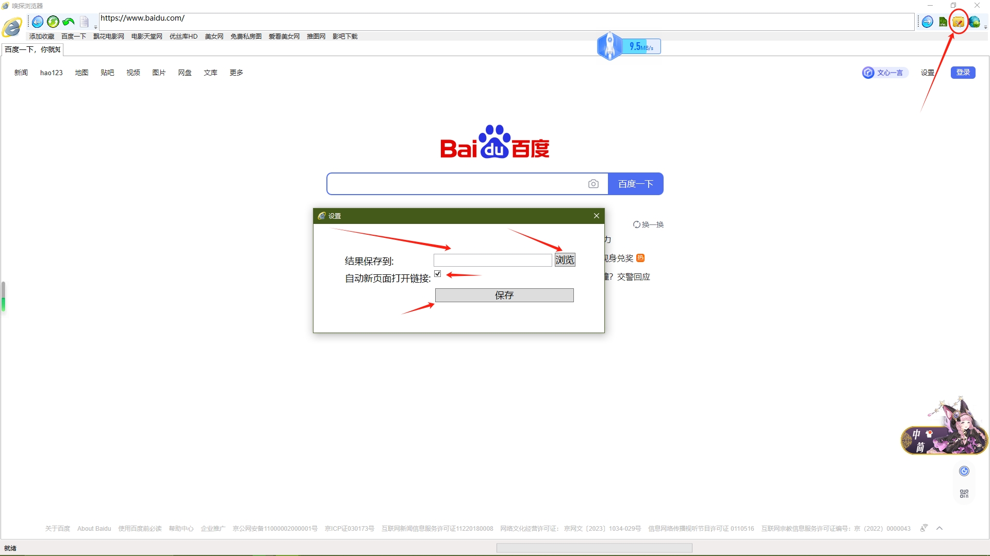
Task: Open the 贴吧 link
Action: click(107, 73)
